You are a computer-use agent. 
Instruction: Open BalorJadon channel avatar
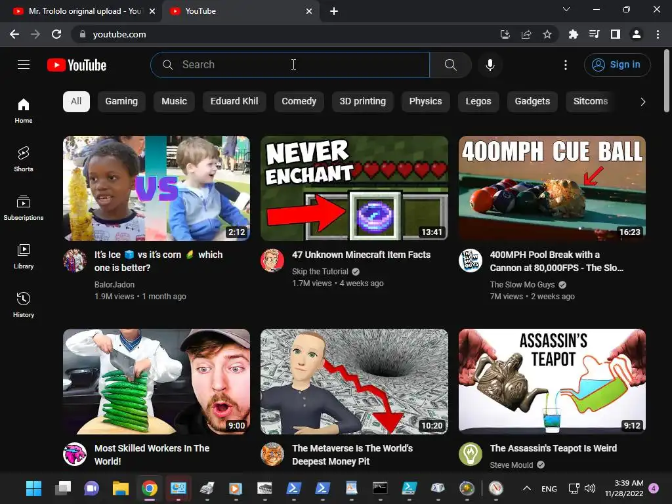pyautogui.click(x=75, y=260)
